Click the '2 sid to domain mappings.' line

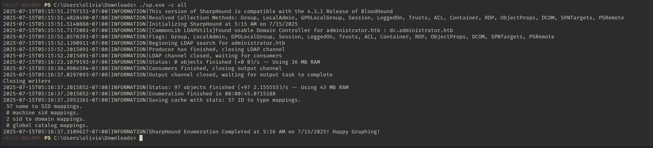point(46,119)
